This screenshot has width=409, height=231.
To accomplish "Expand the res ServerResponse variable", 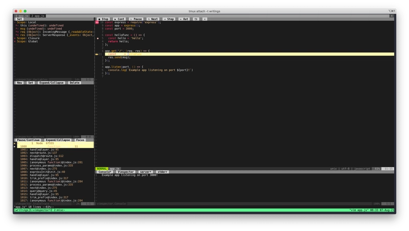I will pyautogui.click(x=17, y=35).
